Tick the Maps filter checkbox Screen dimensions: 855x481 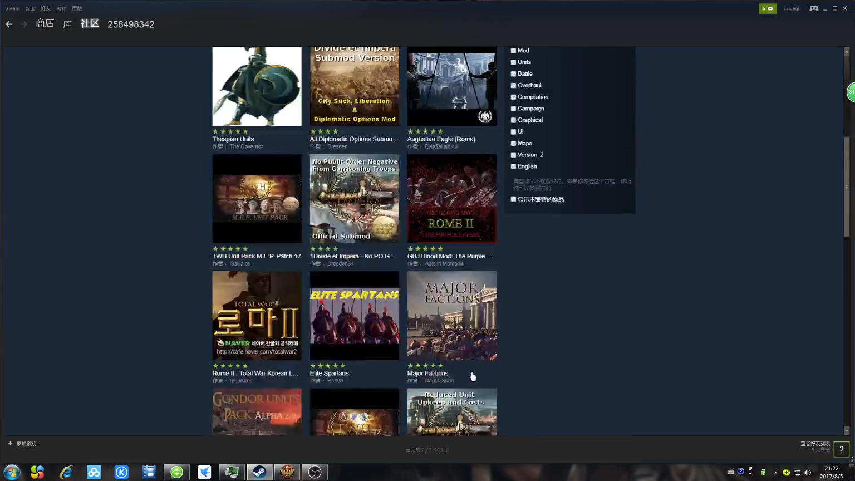point(513,144)
